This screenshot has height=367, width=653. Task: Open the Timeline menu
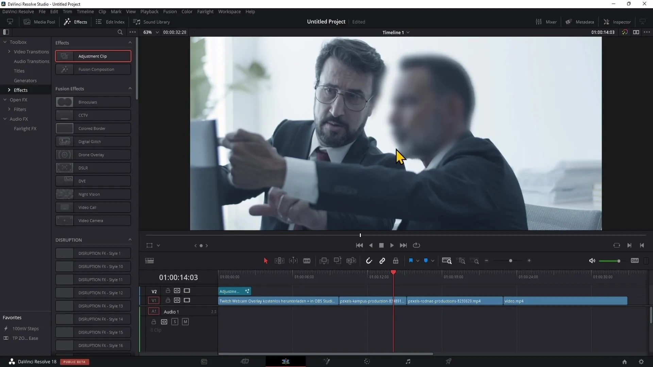(85, 12)
